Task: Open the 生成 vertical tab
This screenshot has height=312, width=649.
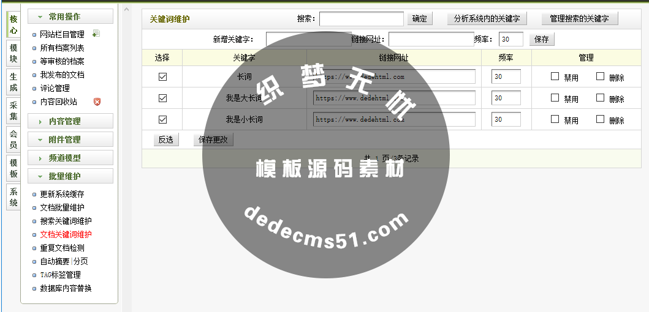Action: [13, 82]
